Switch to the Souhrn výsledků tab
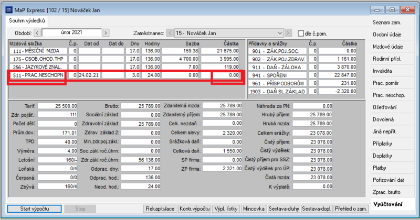Image resolution: width=420 pixels, height=220 pixels. [x=27, y=21]
